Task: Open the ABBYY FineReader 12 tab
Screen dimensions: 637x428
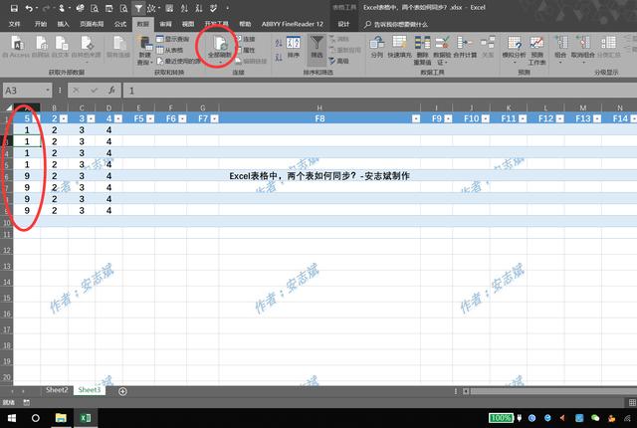Action: 292,24
